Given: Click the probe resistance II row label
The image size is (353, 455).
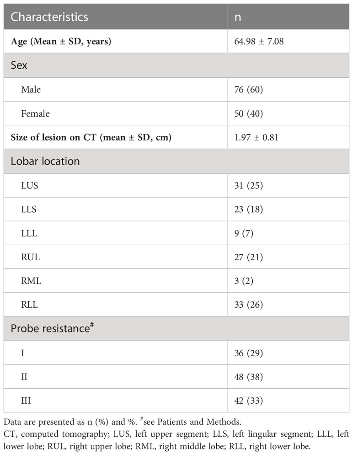Looking at the screenshot, I should coord(24,377).
